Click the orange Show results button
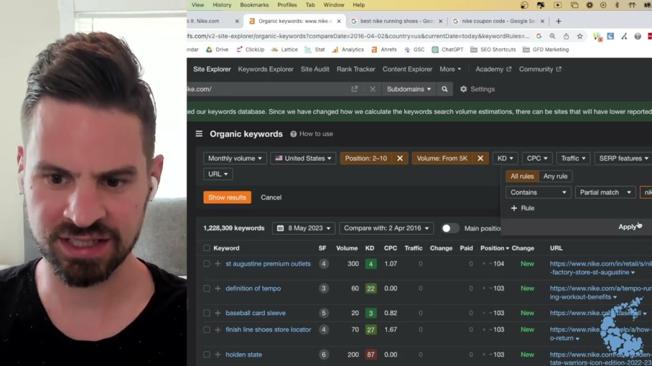The width and height of the screenshot is (652, 366). point(227,197)
